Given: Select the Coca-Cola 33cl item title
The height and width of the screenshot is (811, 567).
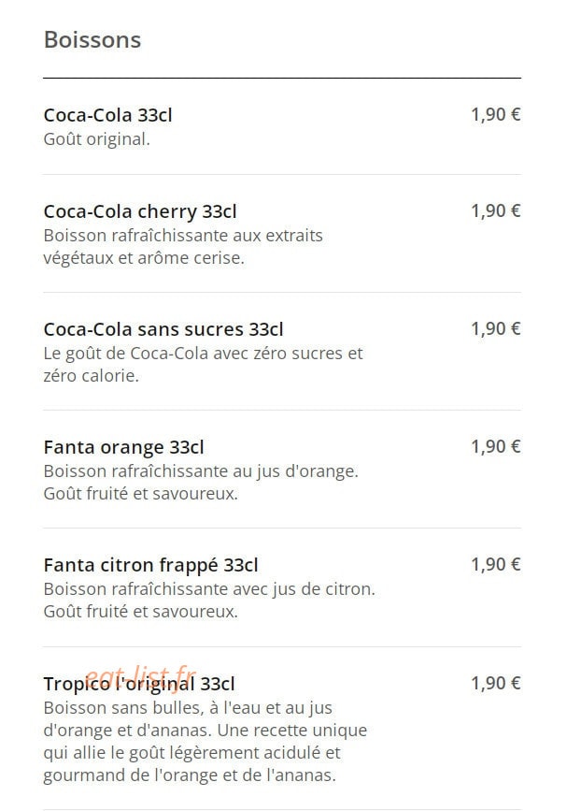Looking at the screenshot, I should coord(108,115).
